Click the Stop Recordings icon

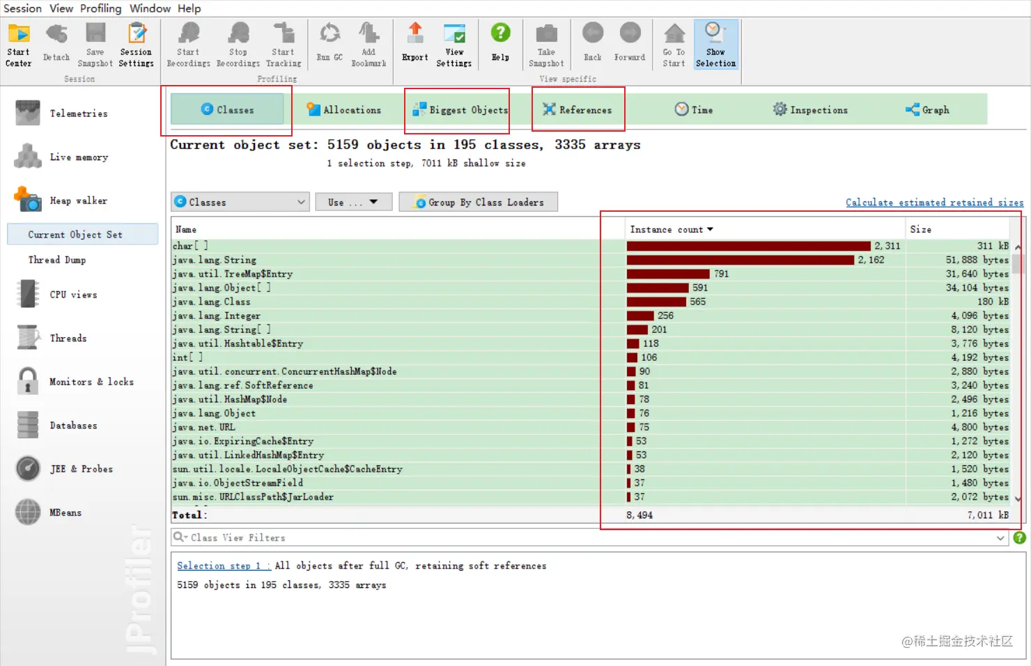238,45
